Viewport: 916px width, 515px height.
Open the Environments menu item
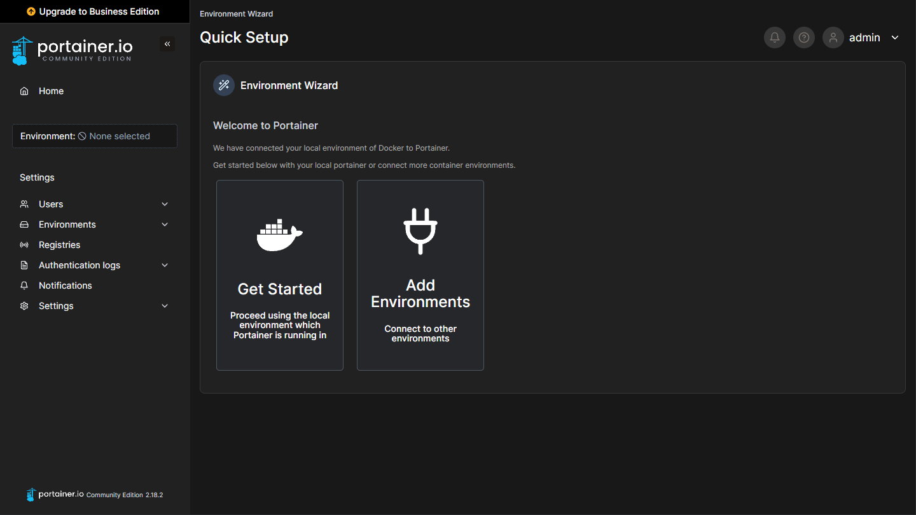(x=95, y=224)
